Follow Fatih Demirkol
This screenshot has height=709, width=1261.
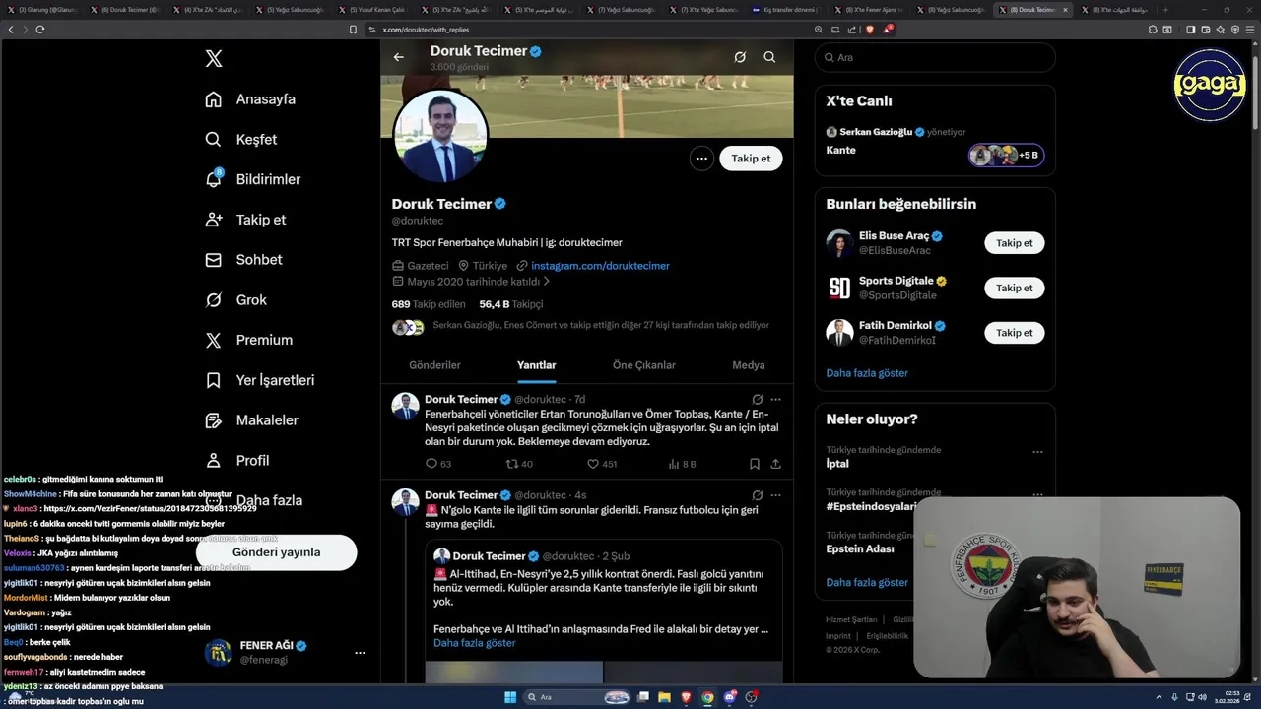click(1014, 333)
